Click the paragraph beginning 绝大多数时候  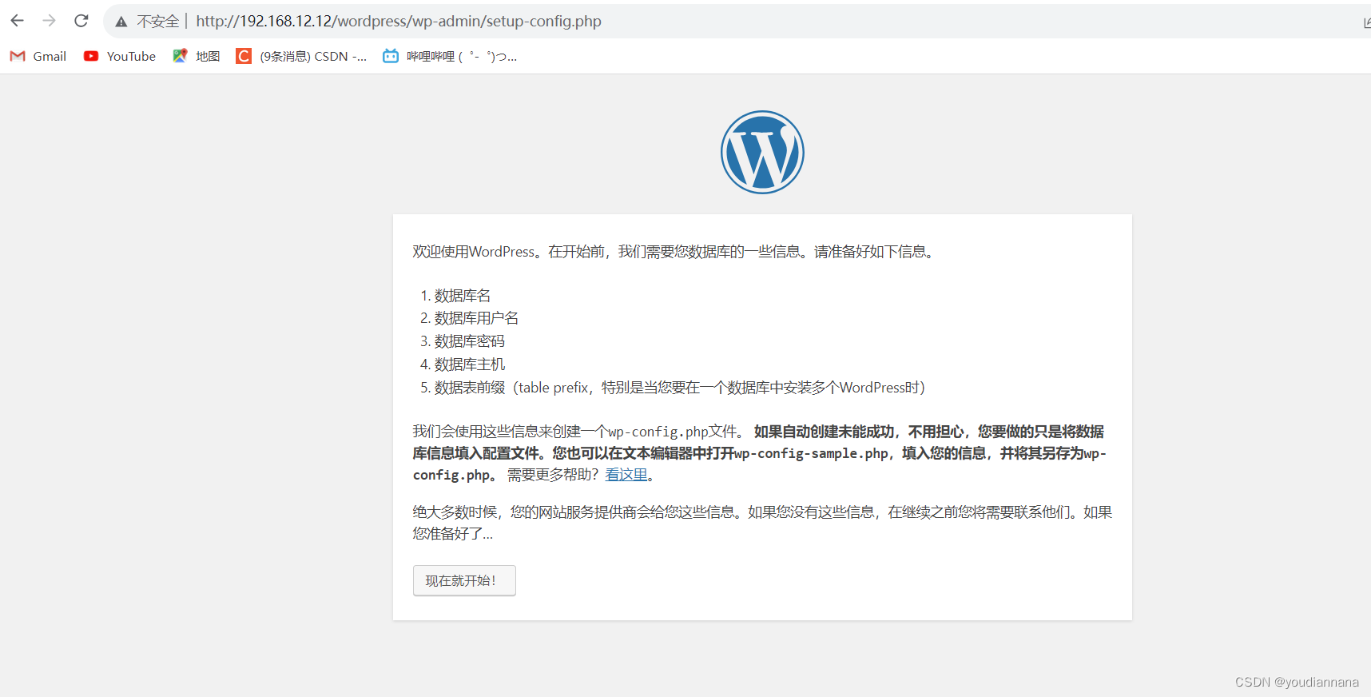762,523
